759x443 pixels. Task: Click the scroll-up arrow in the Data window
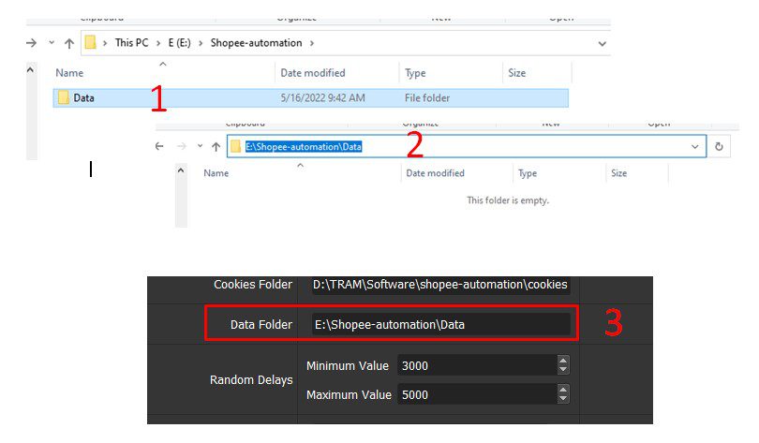click(181, 170)
